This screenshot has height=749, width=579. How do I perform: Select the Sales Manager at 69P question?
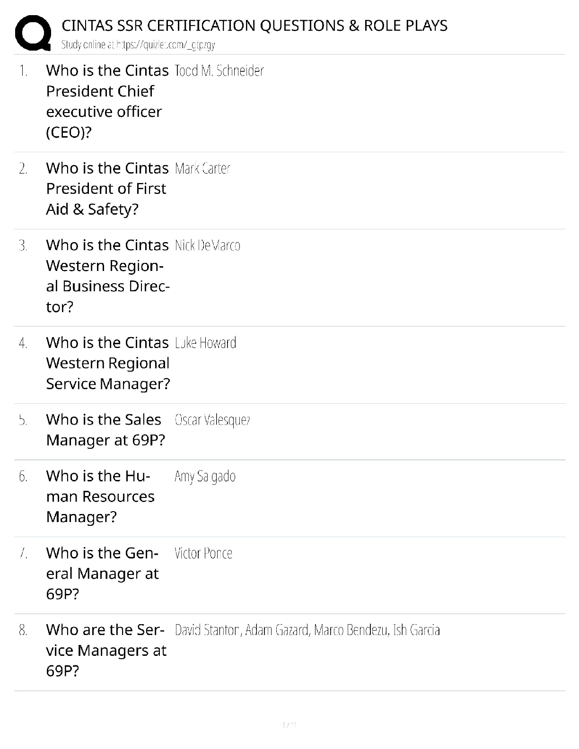coord(105,430)
